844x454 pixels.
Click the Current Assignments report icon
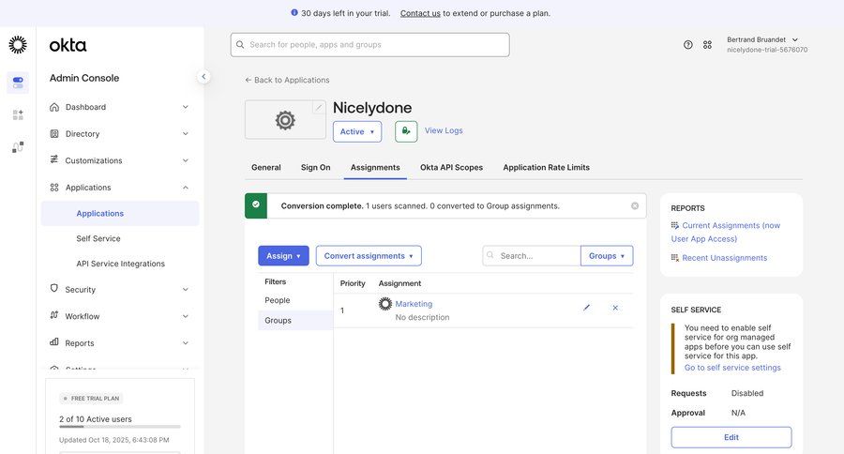675,225
